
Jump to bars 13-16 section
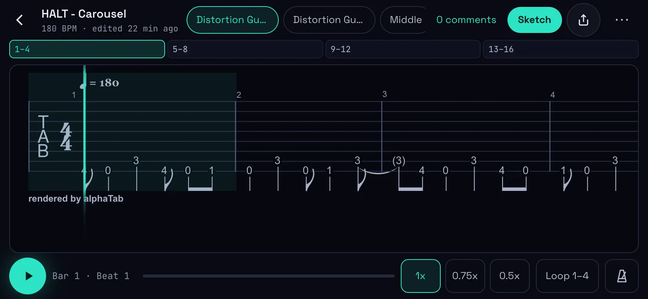pyautogui.click(x=561, y=49)
